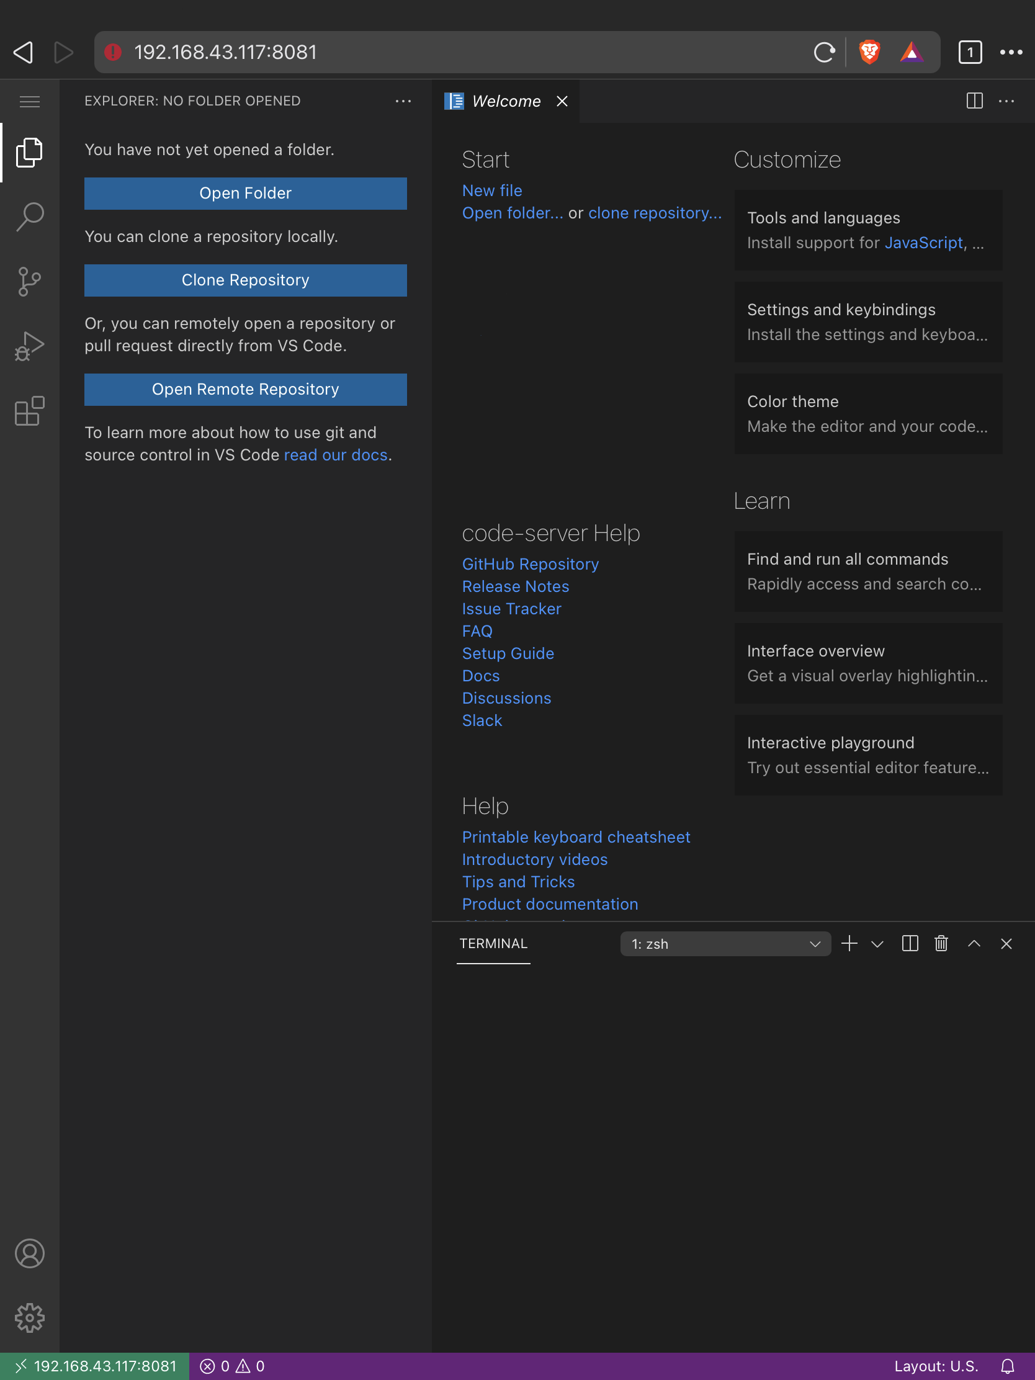
Task: Open Find and run all commands card
Action: [869, 571]
